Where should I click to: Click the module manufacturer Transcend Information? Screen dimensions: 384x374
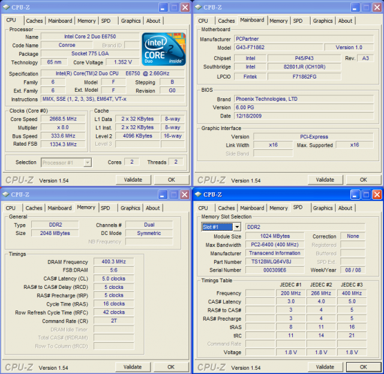click(275, 253)
